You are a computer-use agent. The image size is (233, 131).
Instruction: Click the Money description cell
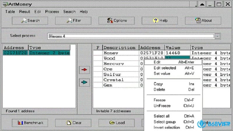pos(121,53)
